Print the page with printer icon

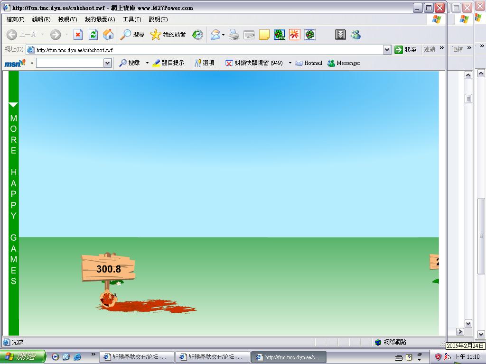click(x=234, y=34)
